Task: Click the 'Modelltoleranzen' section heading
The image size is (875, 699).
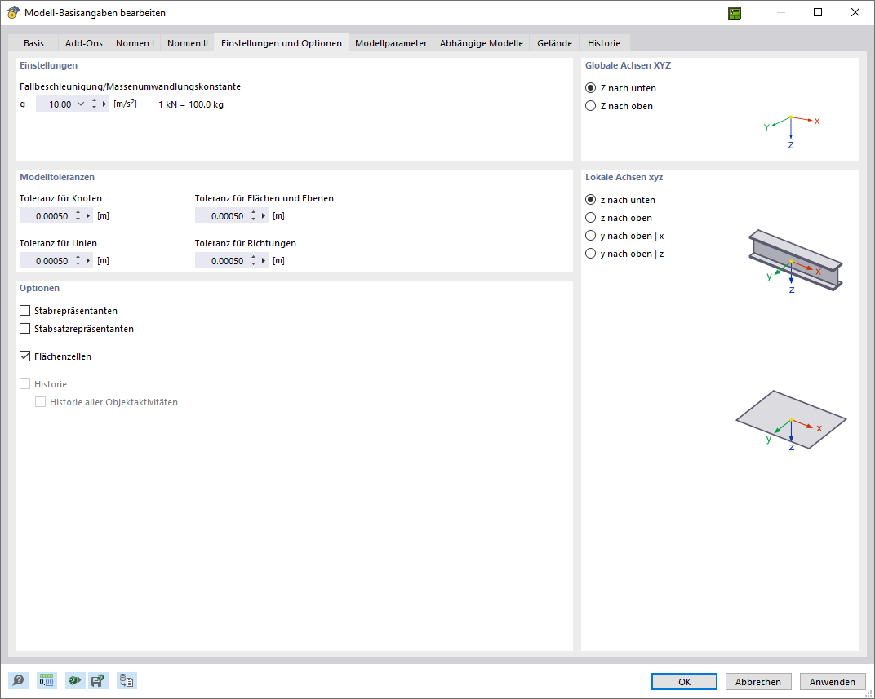Action: coord(57,177)
